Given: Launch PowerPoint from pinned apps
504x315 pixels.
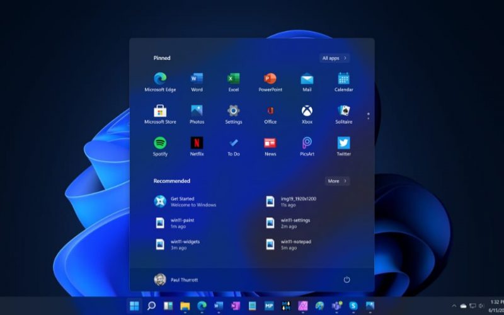Looking at the screenshot, I should pyautogui.click(x=270, y=83).
